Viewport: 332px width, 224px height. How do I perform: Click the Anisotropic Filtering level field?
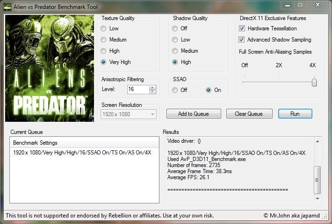137,89
